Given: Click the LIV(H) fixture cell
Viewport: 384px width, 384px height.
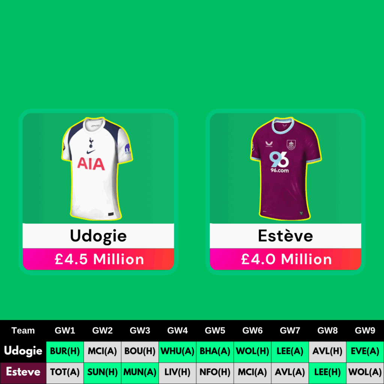Looking at the screenshot, I should 177,372.
